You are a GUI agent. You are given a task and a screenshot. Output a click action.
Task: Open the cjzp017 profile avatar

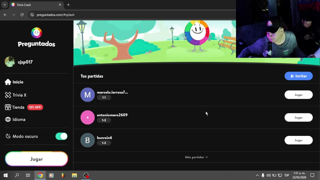coord(10,62)
